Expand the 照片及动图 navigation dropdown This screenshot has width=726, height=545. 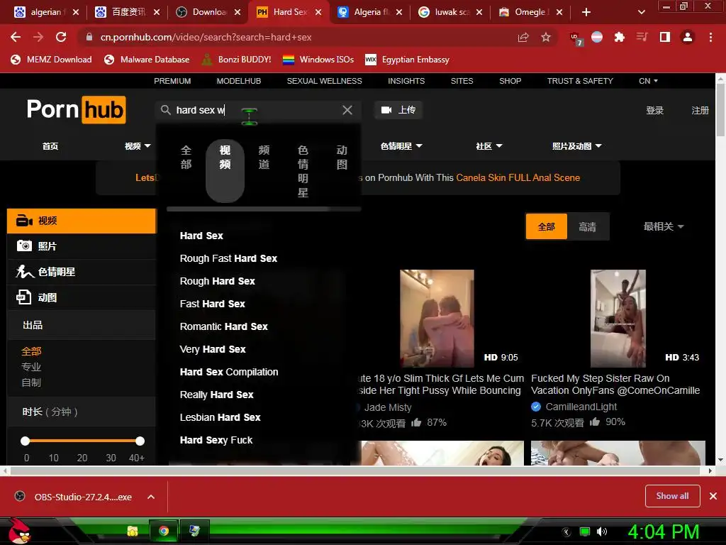577,146
